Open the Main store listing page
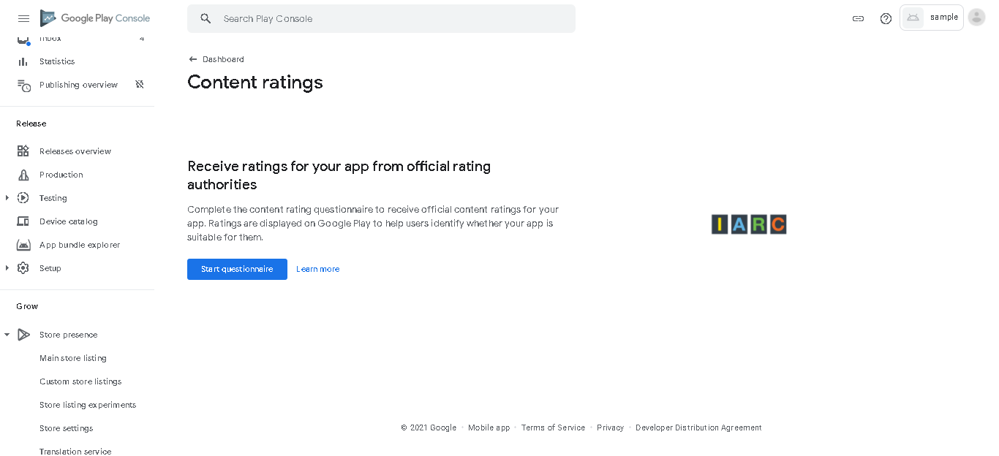The height and width of the screenshot is (456, 999). (x=72, y=358)
